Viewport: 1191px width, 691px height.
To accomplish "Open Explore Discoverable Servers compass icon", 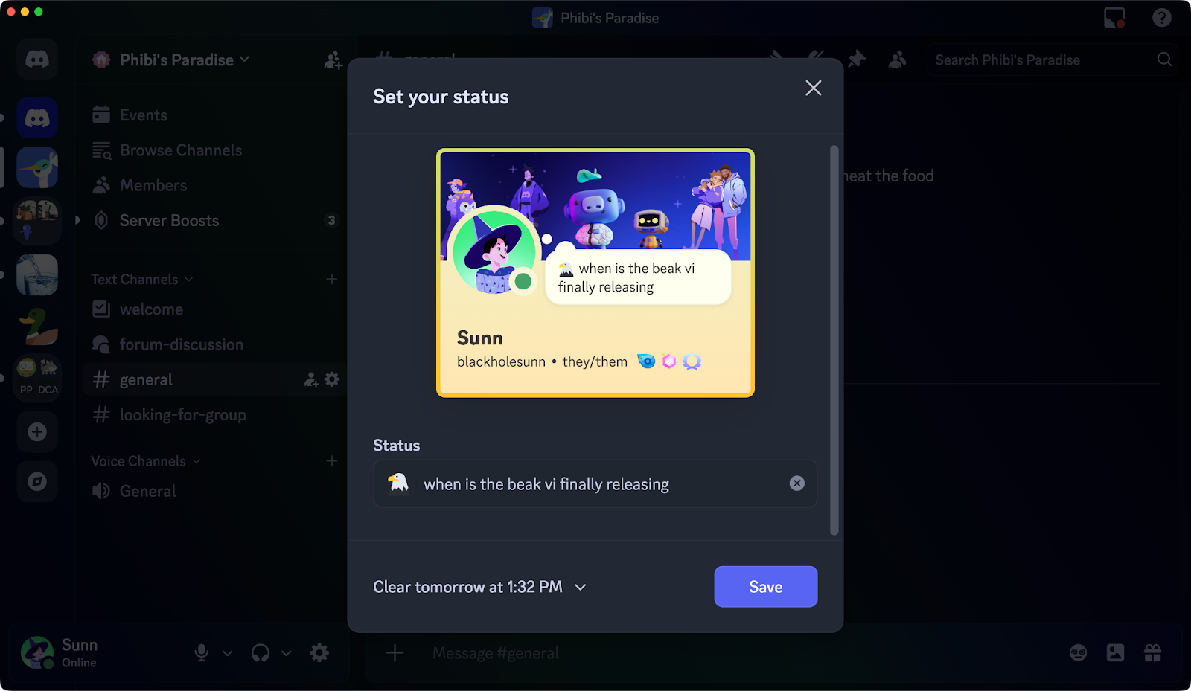I will (37, 482).
